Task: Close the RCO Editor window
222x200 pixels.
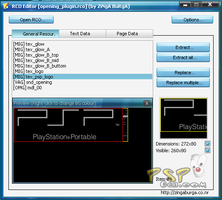Action: click(210, 5)
